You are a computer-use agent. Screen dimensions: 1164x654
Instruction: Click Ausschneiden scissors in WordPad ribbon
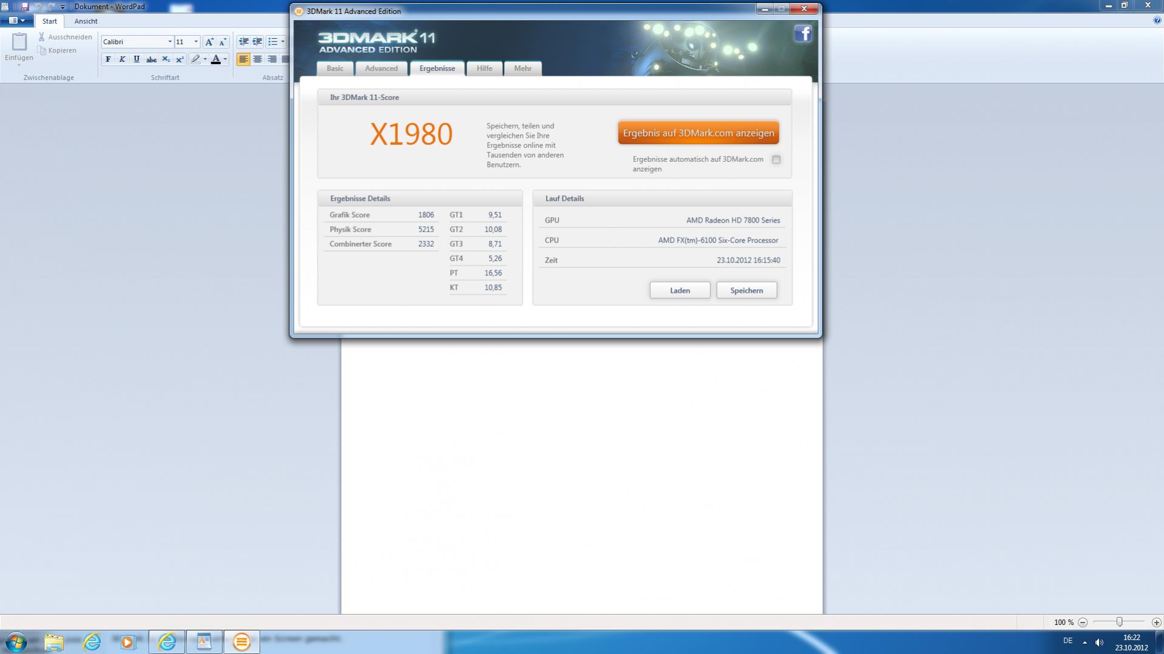[x=65, y=37]
